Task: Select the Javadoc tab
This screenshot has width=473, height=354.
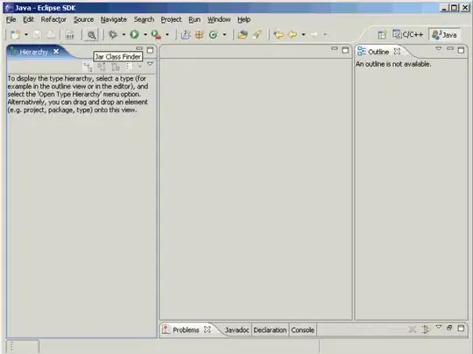Action: [x=236, y=330]
